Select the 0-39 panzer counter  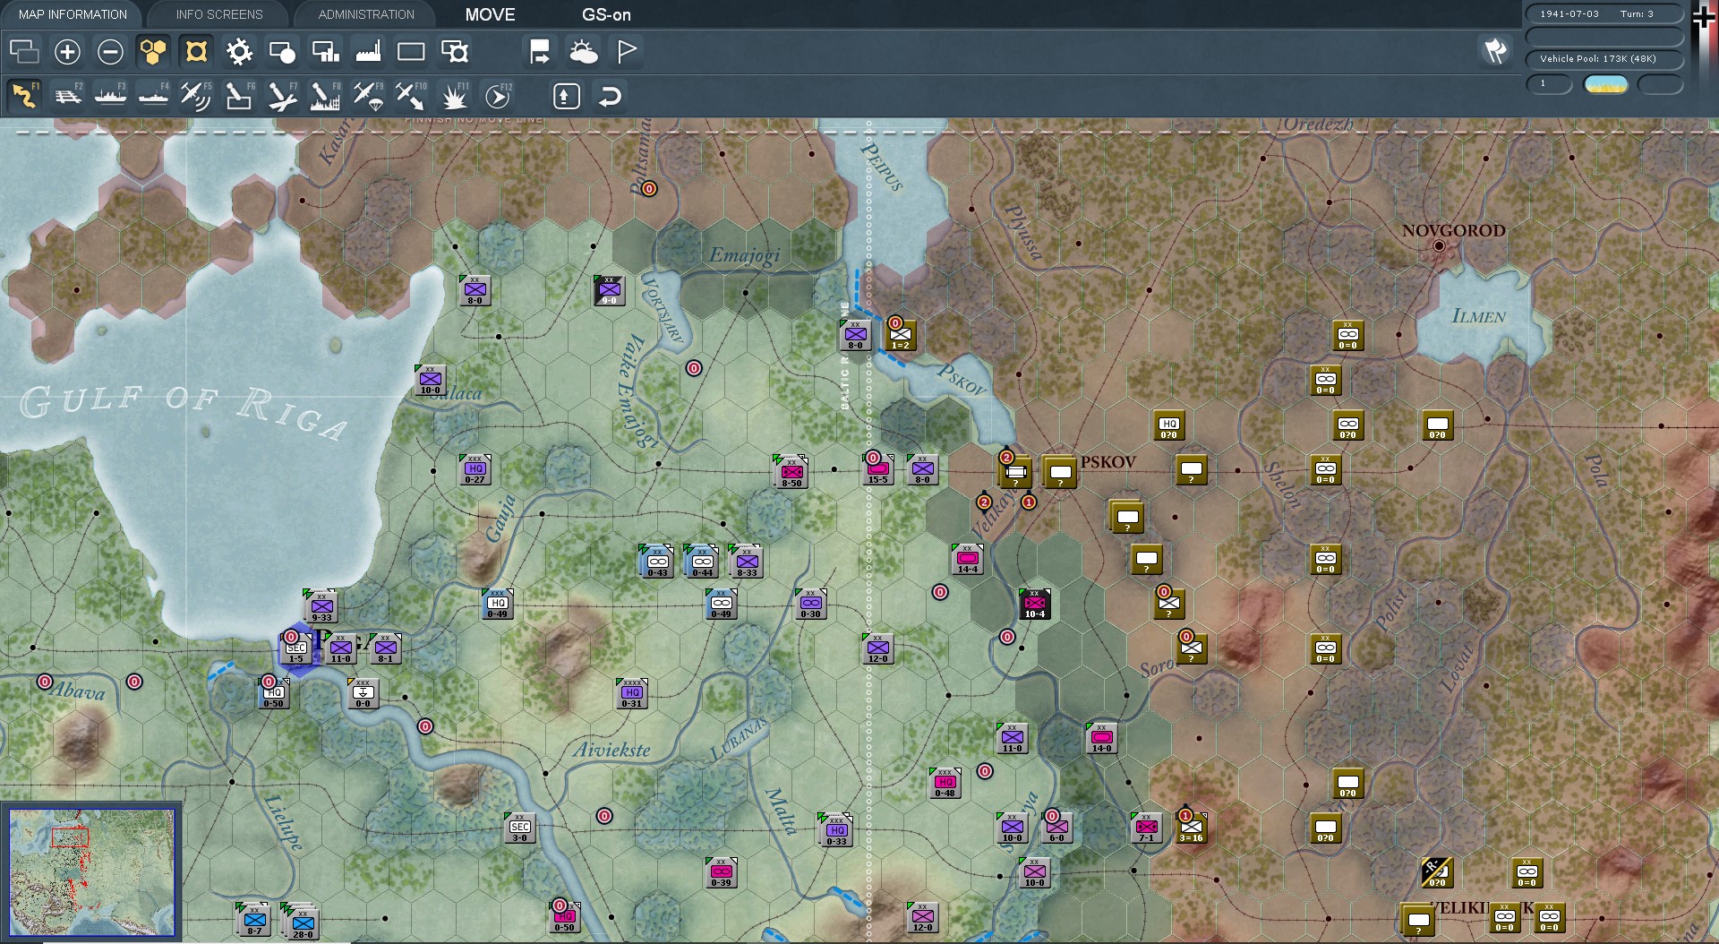point(722,872)
